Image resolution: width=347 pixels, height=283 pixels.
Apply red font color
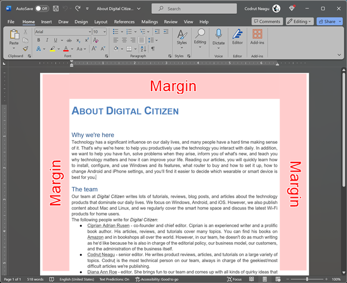[66, 48]
